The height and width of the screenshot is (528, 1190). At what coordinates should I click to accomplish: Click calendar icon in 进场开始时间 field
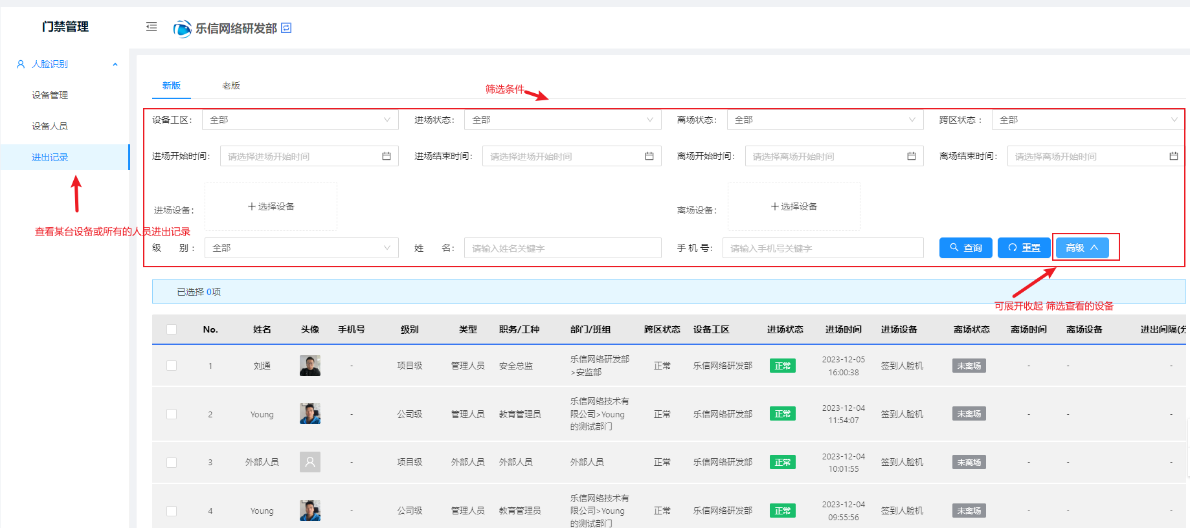click(387, 156)
